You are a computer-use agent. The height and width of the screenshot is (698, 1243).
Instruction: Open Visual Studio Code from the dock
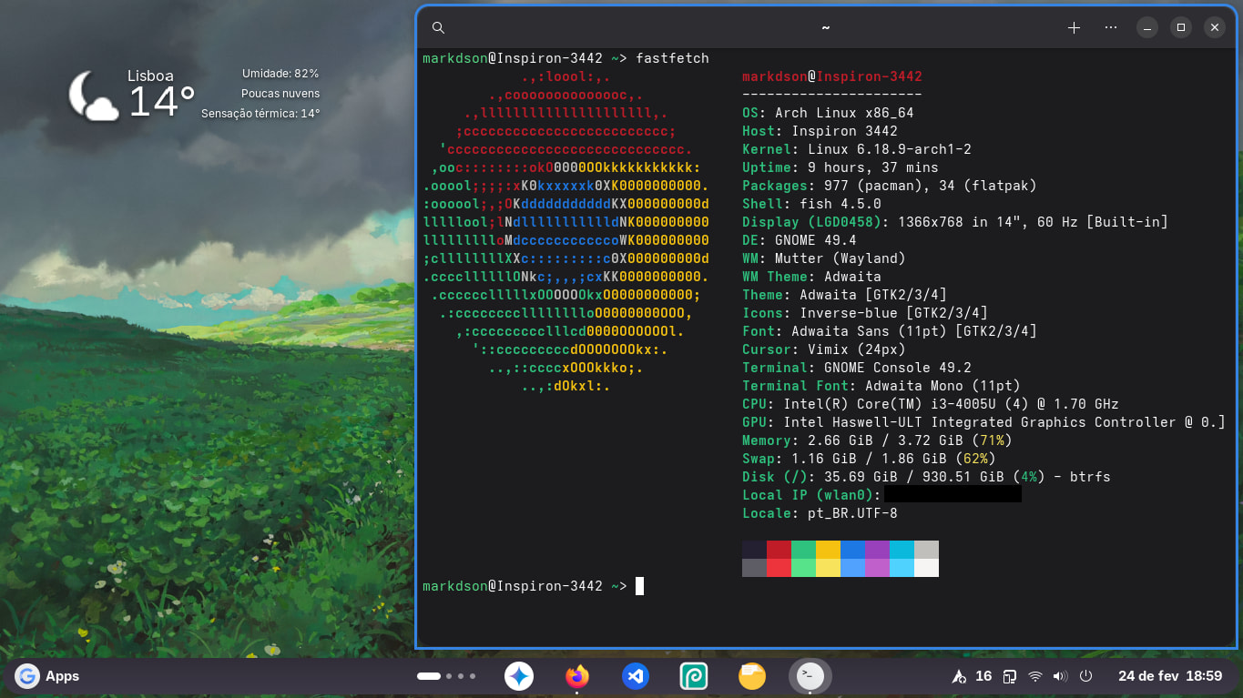pos(636,676)
